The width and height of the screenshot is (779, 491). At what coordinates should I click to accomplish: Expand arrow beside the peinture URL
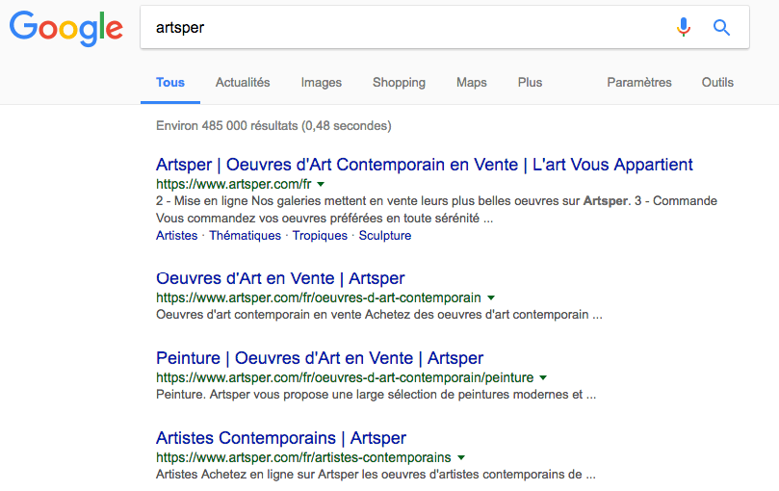click(543, 377)
